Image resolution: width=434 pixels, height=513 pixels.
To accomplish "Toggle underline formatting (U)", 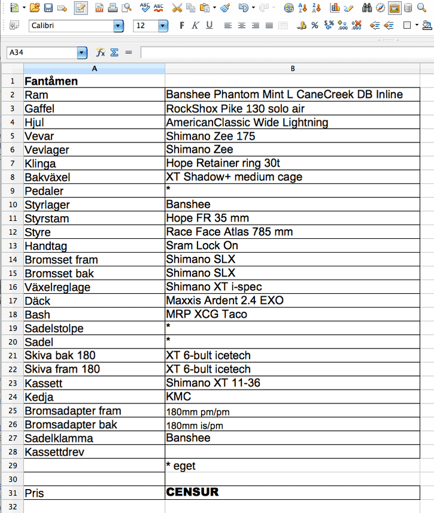I will click(210, 25).
